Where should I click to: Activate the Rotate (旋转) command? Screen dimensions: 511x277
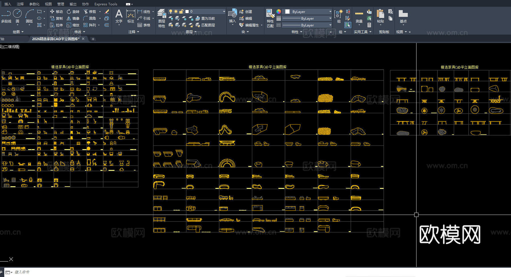pyautogui.click(x=73, y=12)
